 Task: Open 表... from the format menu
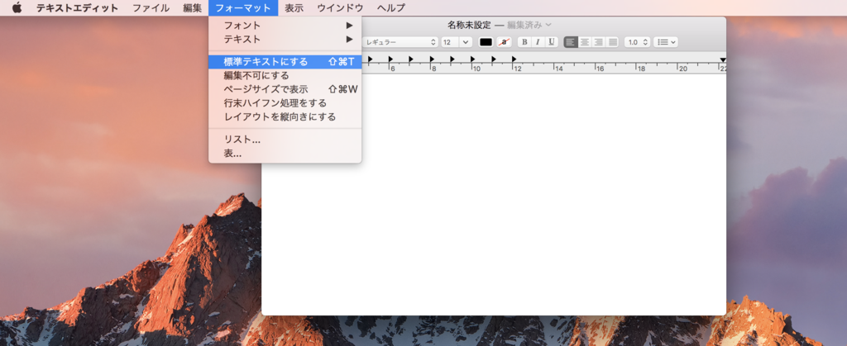tap(285, 154)
